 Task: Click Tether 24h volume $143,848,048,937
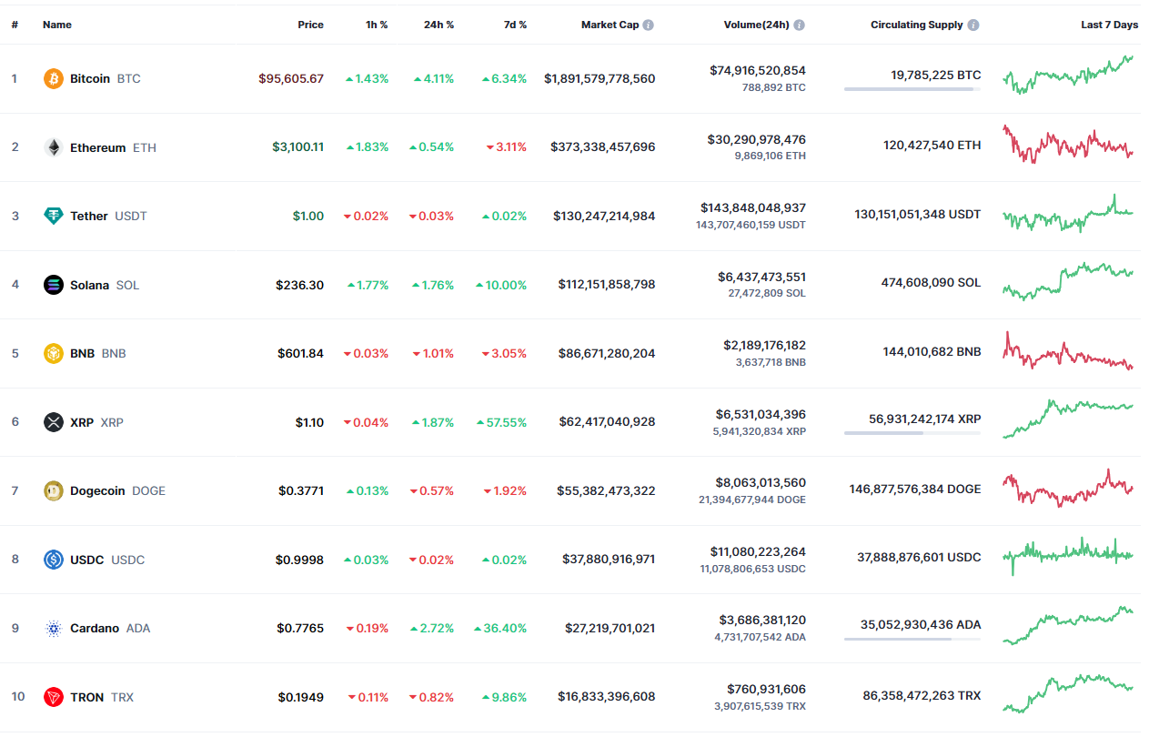click(x=753, y=208)
